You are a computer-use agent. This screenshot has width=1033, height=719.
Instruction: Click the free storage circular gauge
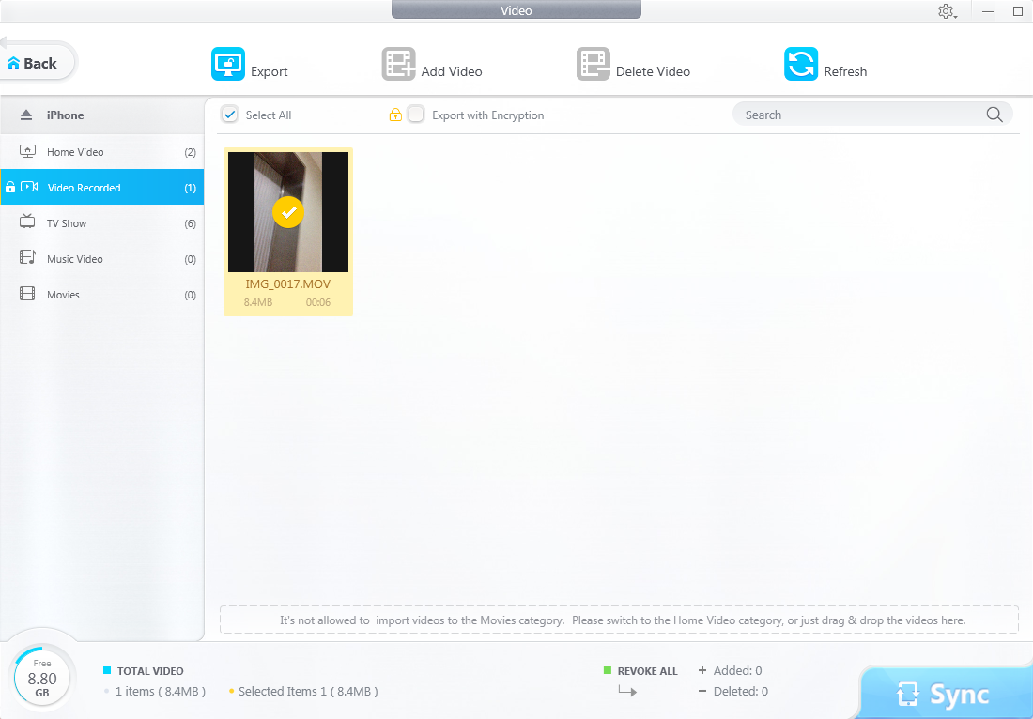(x=41, y=678)
